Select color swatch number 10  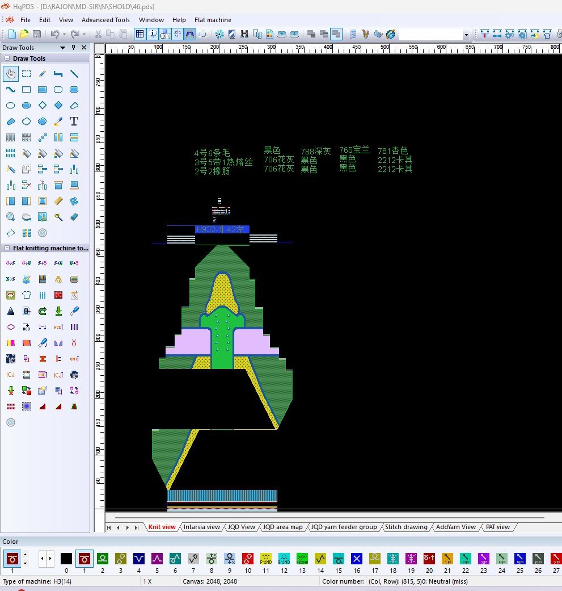click(247, 559)
